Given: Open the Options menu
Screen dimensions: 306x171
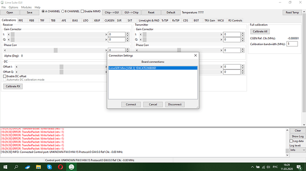Looking at the screenshot, I should click(x=13, y=7).
